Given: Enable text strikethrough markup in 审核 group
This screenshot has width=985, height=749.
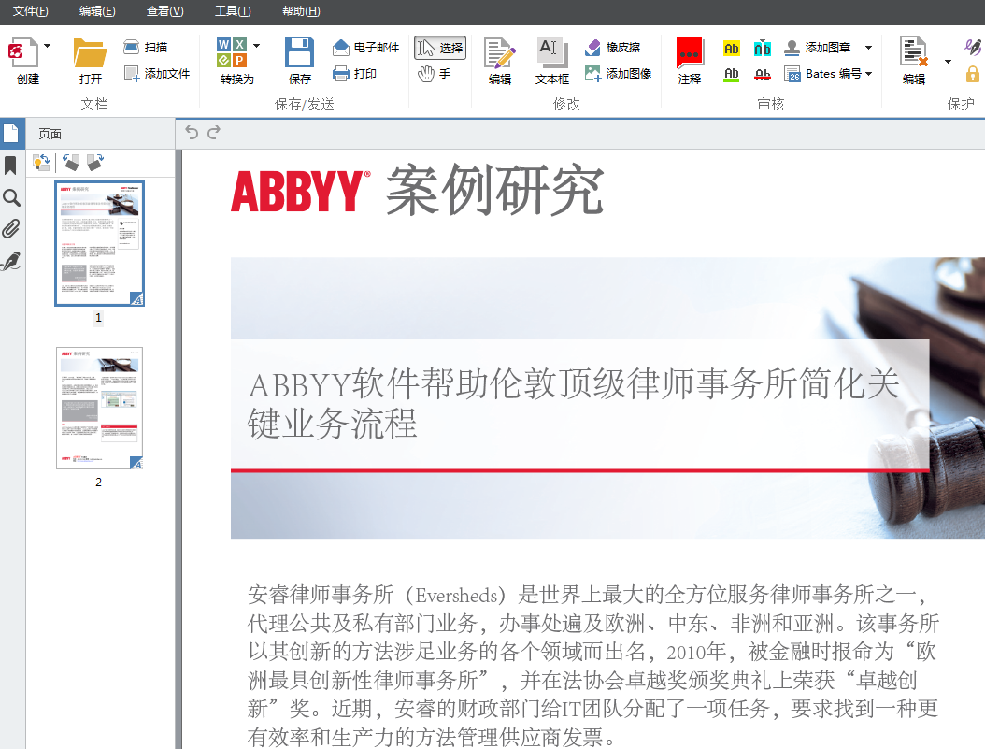Looking at the screenshot, I should pos(763,74).
